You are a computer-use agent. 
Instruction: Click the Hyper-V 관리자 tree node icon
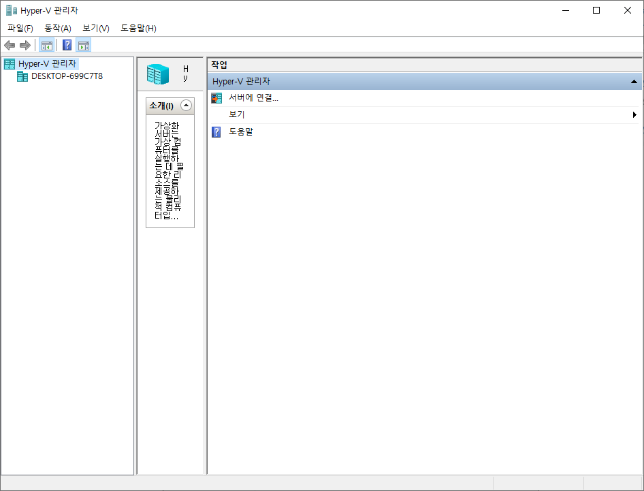click(9, 64)
